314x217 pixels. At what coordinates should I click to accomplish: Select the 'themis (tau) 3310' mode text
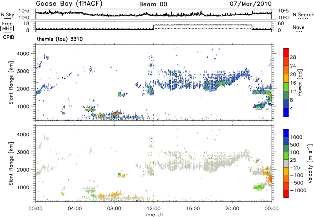click(x=60, y=39)
